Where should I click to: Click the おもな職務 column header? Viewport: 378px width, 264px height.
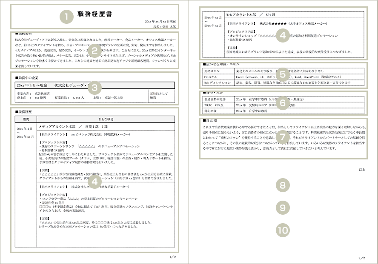click(x=106, y=119)
